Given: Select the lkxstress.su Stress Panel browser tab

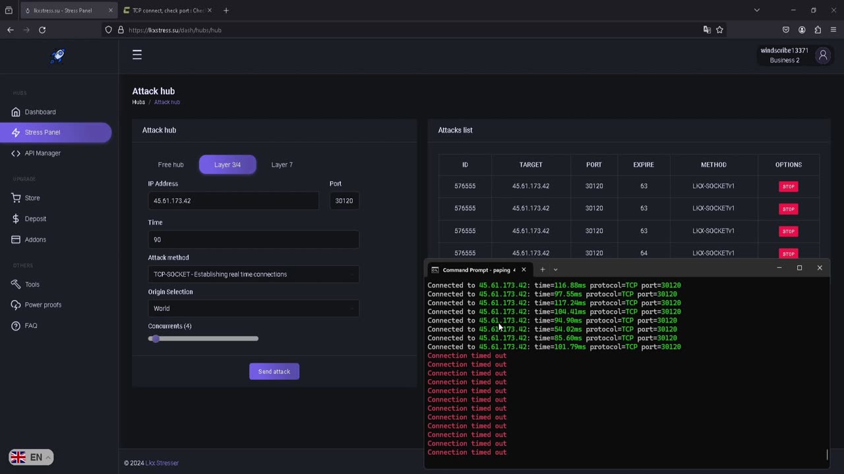Looking at the screenshot, I should [x=69, y=11].
